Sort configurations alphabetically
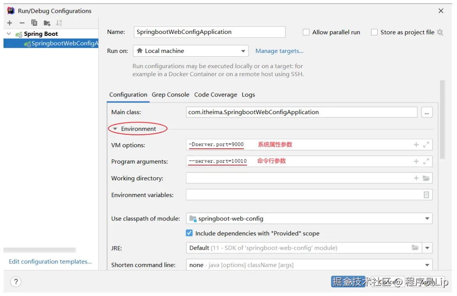The width and height of the screenshot is (457, 296). click(59, 23)
